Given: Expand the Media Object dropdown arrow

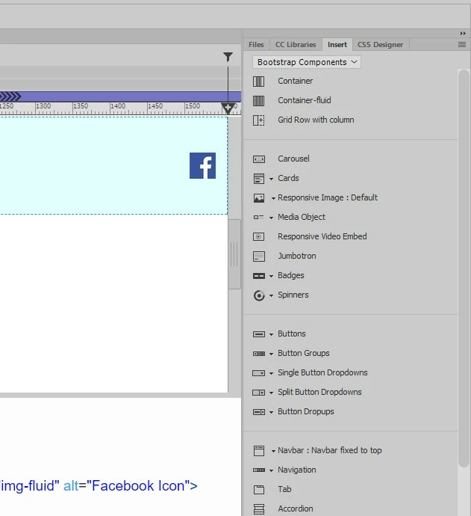Looking at the screenshot, I should click(x=271, y=218).
